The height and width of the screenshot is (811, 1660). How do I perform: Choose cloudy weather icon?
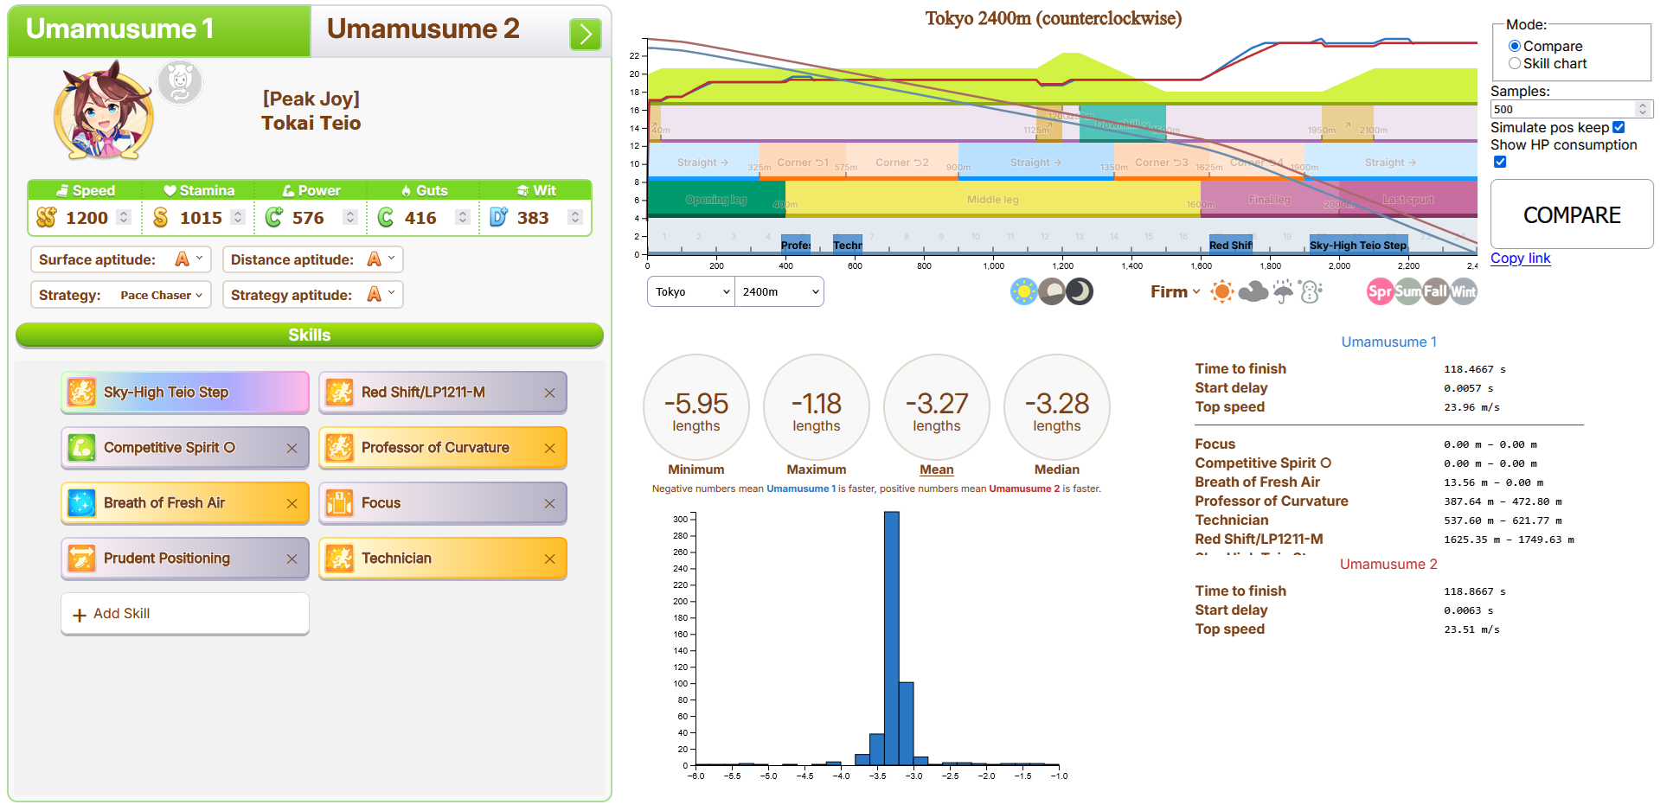1253,292
